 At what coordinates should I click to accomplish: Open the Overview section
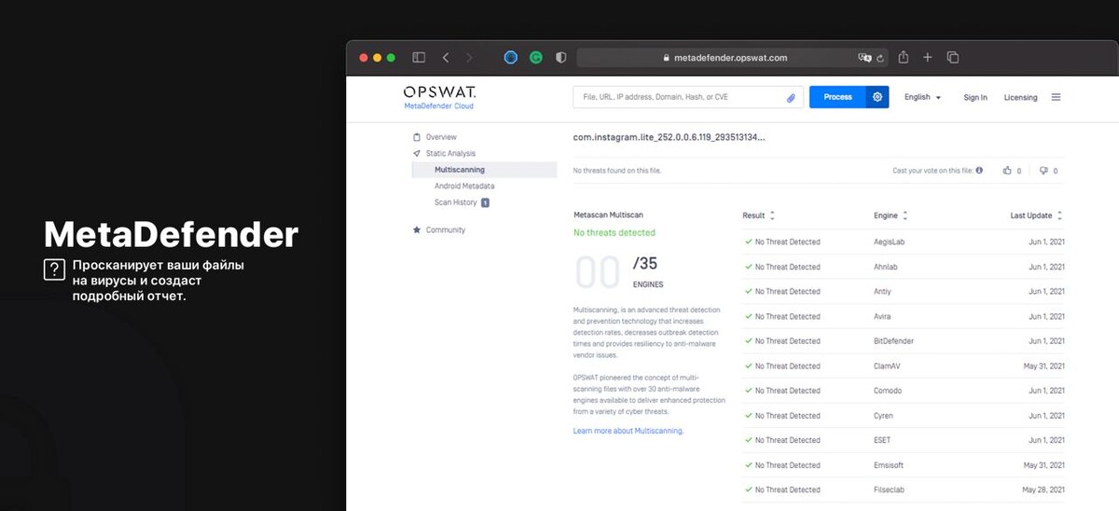coord(441,137)
